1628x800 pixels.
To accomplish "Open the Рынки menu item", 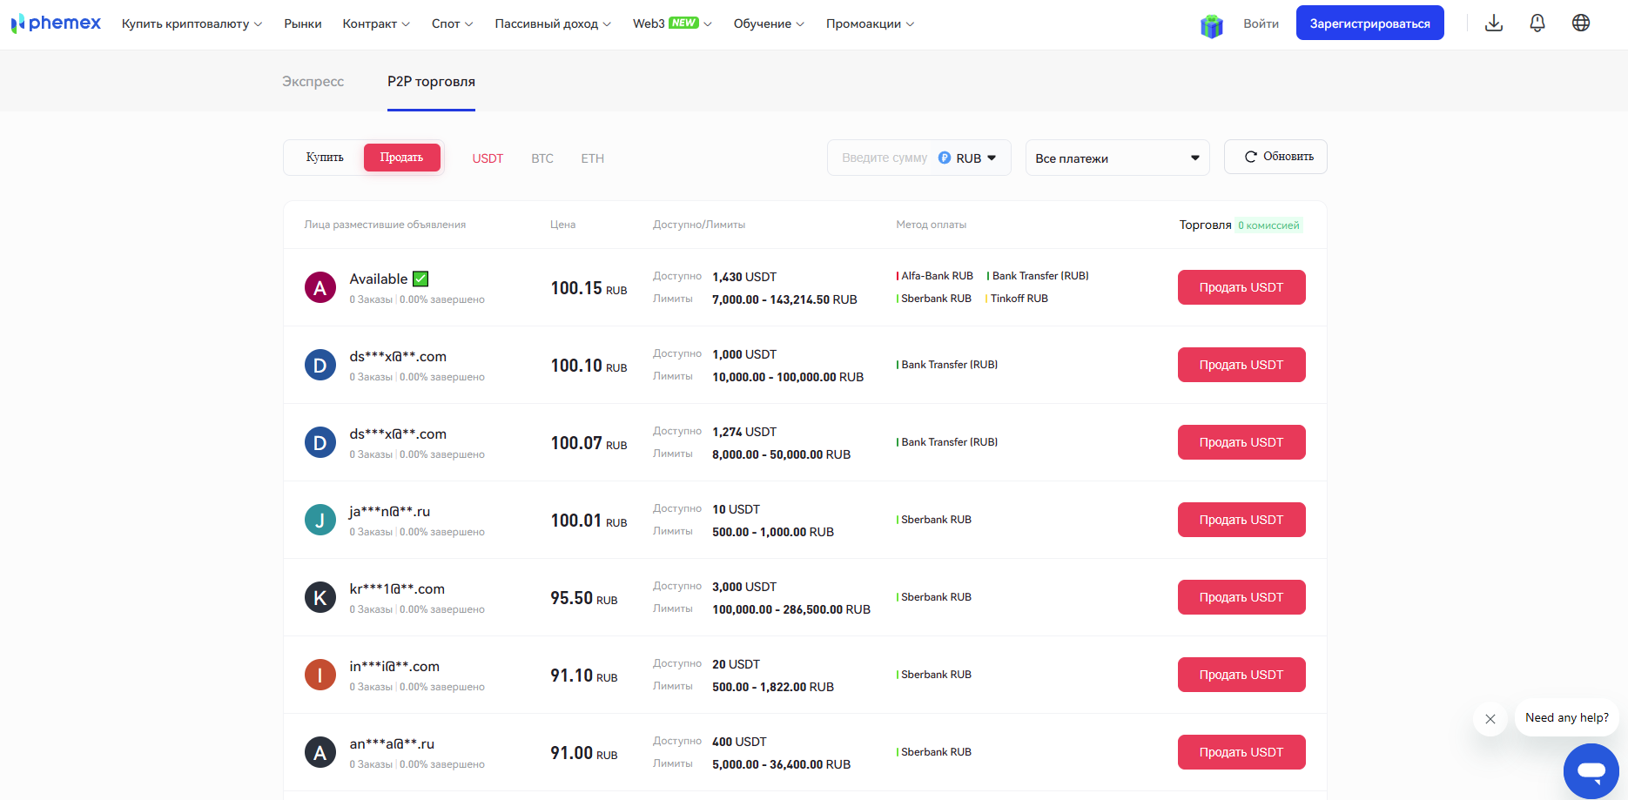I will click(303, 24).
